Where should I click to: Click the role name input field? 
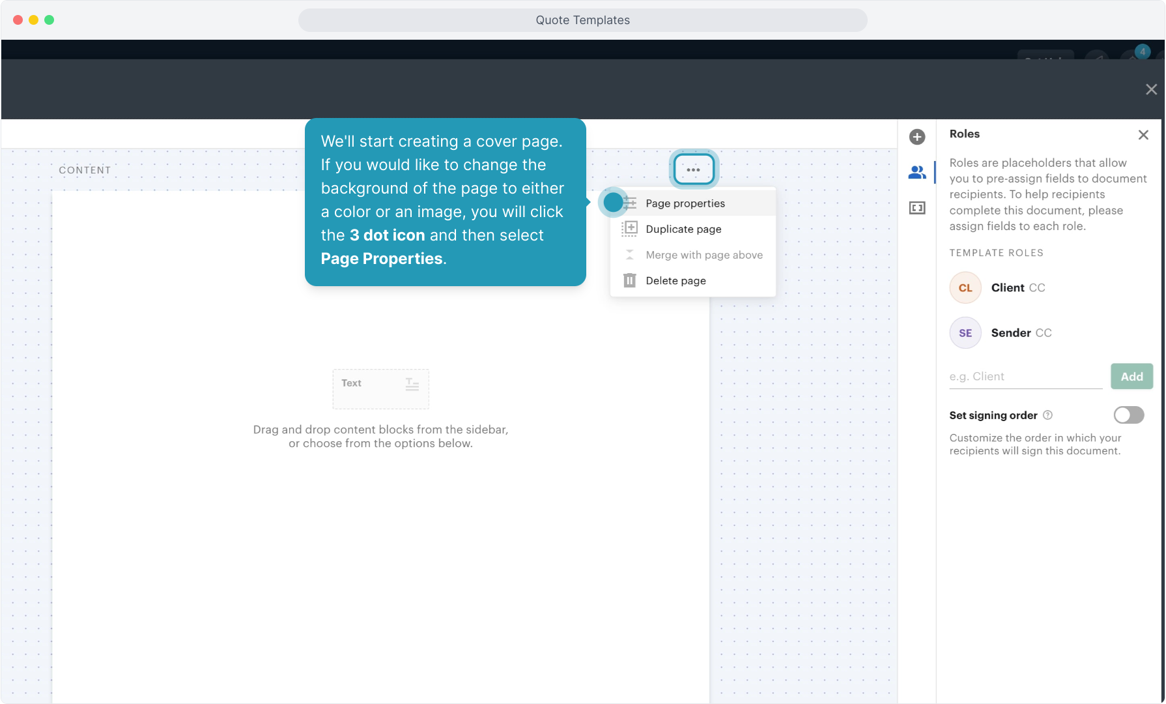[x=1025, y=377]
